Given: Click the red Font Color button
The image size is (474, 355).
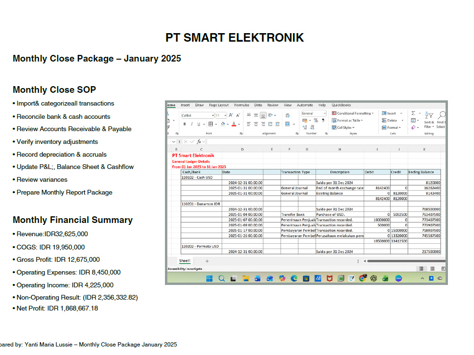Looking at the screenshot, I should pos(234,124).
